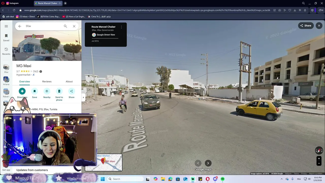Open Discord from the taskbar

click(x=215, y=179)
